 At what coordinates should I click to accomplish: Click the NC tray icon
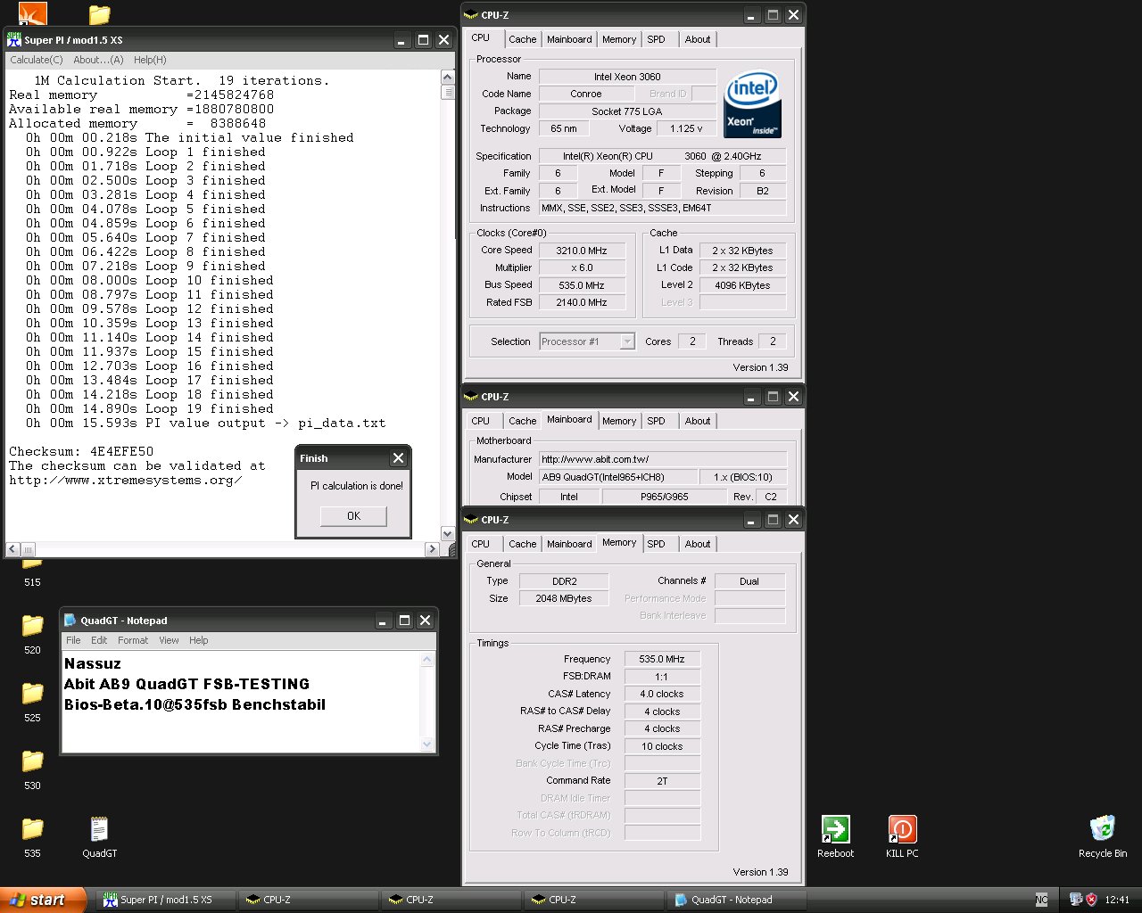coord(1041,900)
